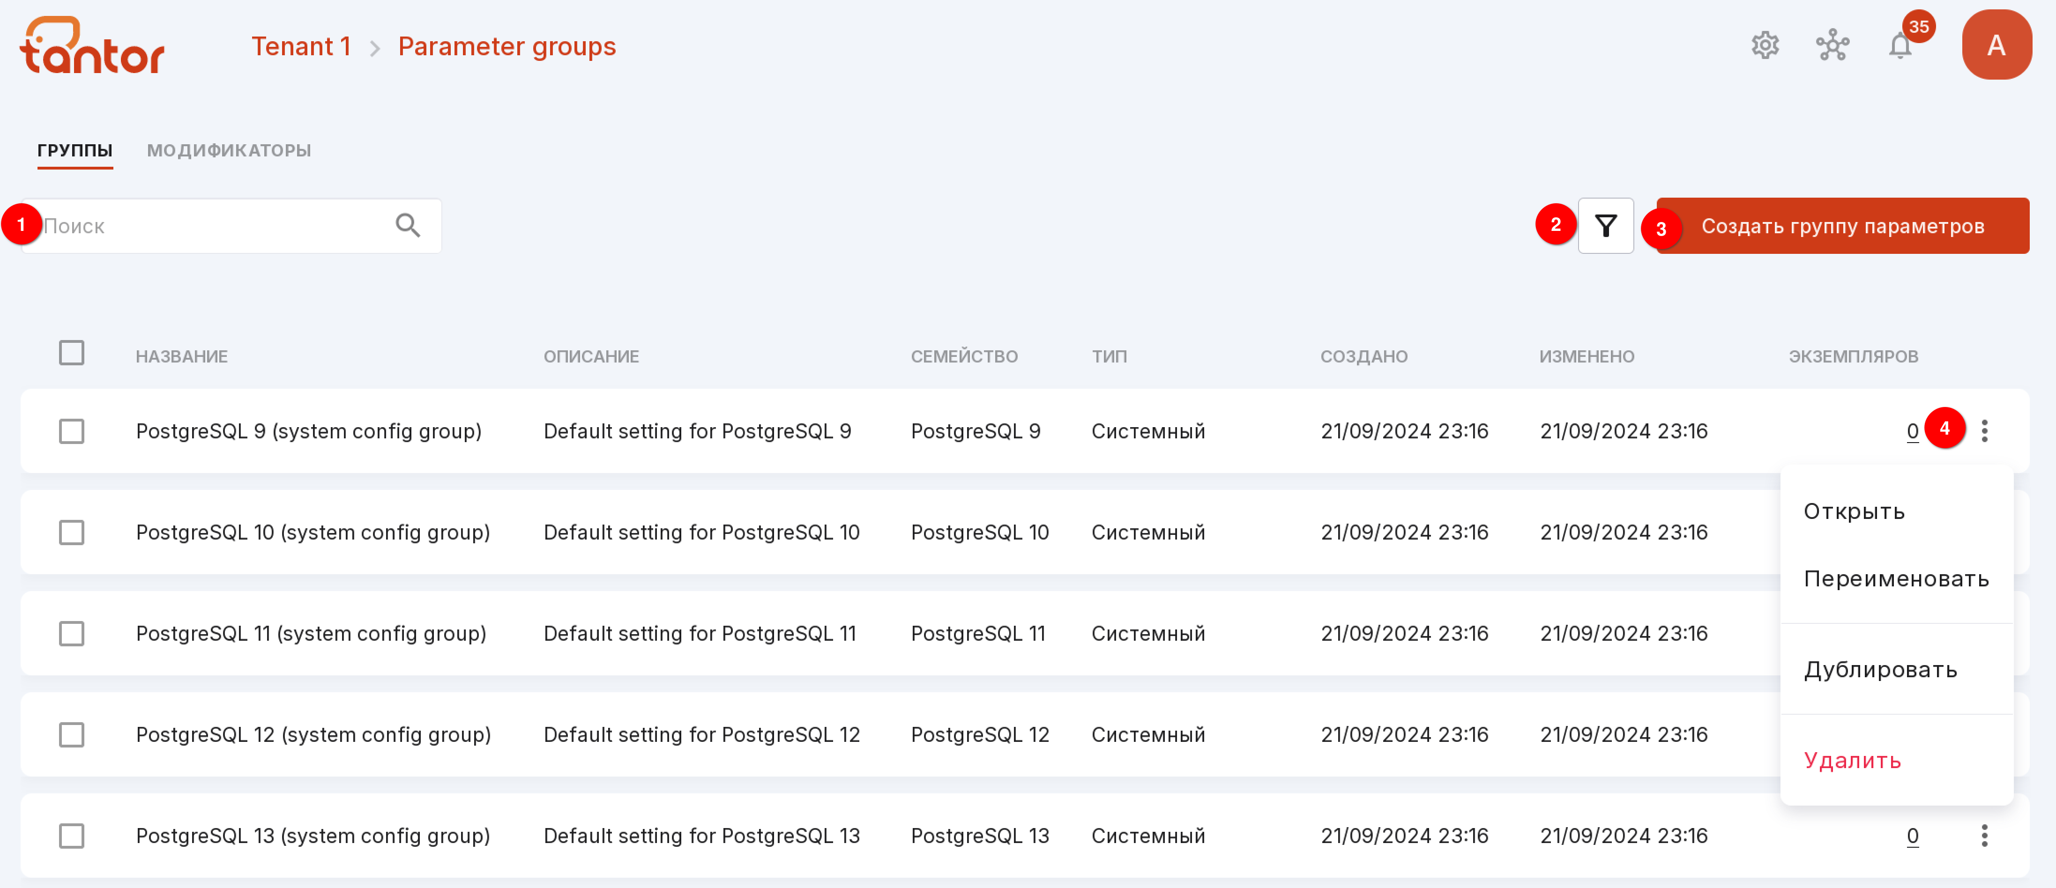
Task: Click PostgreSQL 10 (system config group) name
Action: coord(313,532)
